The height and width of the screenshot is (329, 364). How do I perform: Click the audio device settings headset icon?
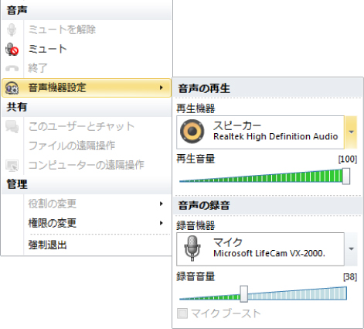click(12, 87)
